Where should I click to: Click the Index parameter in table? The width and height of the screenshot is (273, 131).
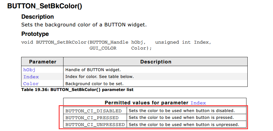(31, 77)
